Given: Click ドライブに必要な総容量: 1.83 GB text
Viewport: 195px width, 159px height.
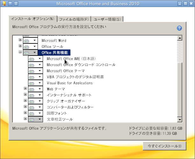Looking at the screenshot, I should 155,128.
